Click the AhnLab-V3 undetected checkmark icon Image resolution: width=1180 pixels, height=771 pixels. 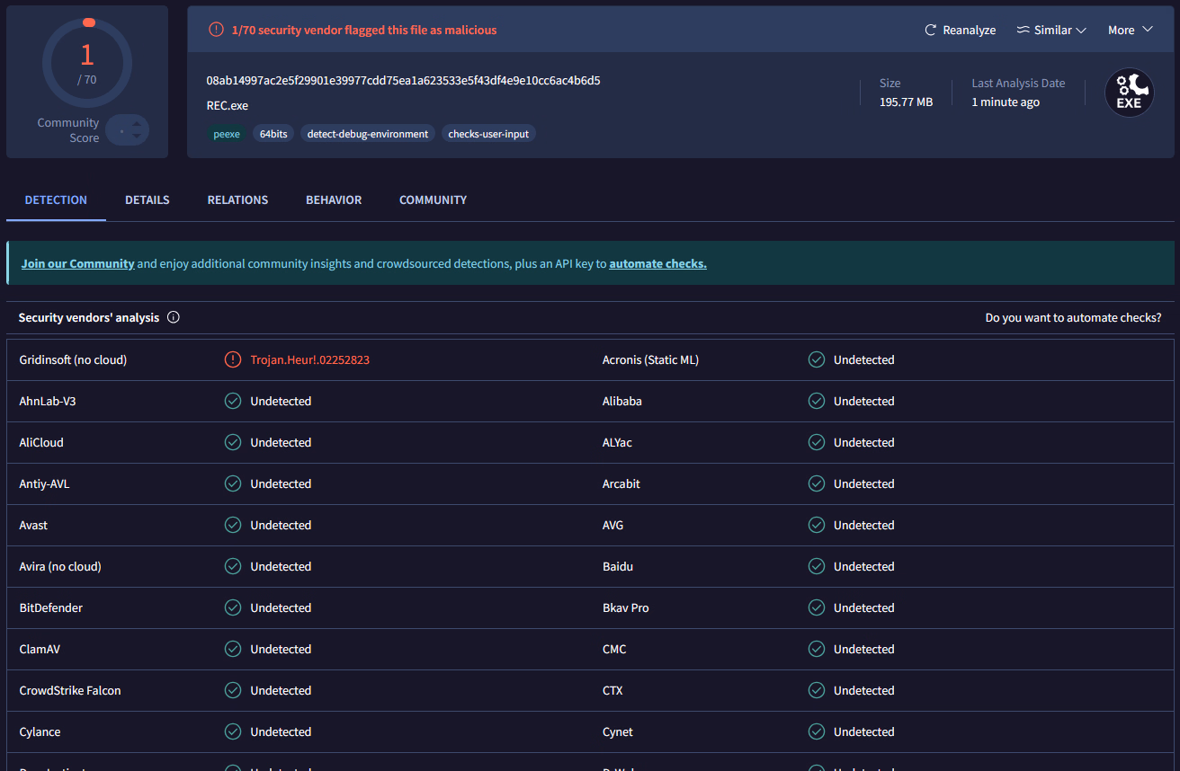click(x=233, y=401)
